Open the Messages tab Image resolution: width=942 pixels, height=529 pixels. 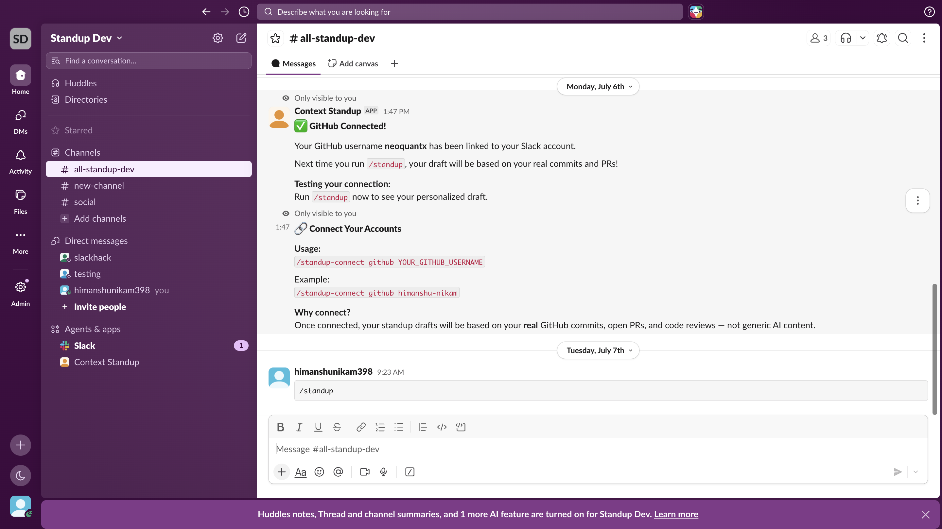[x=293, y=64]
